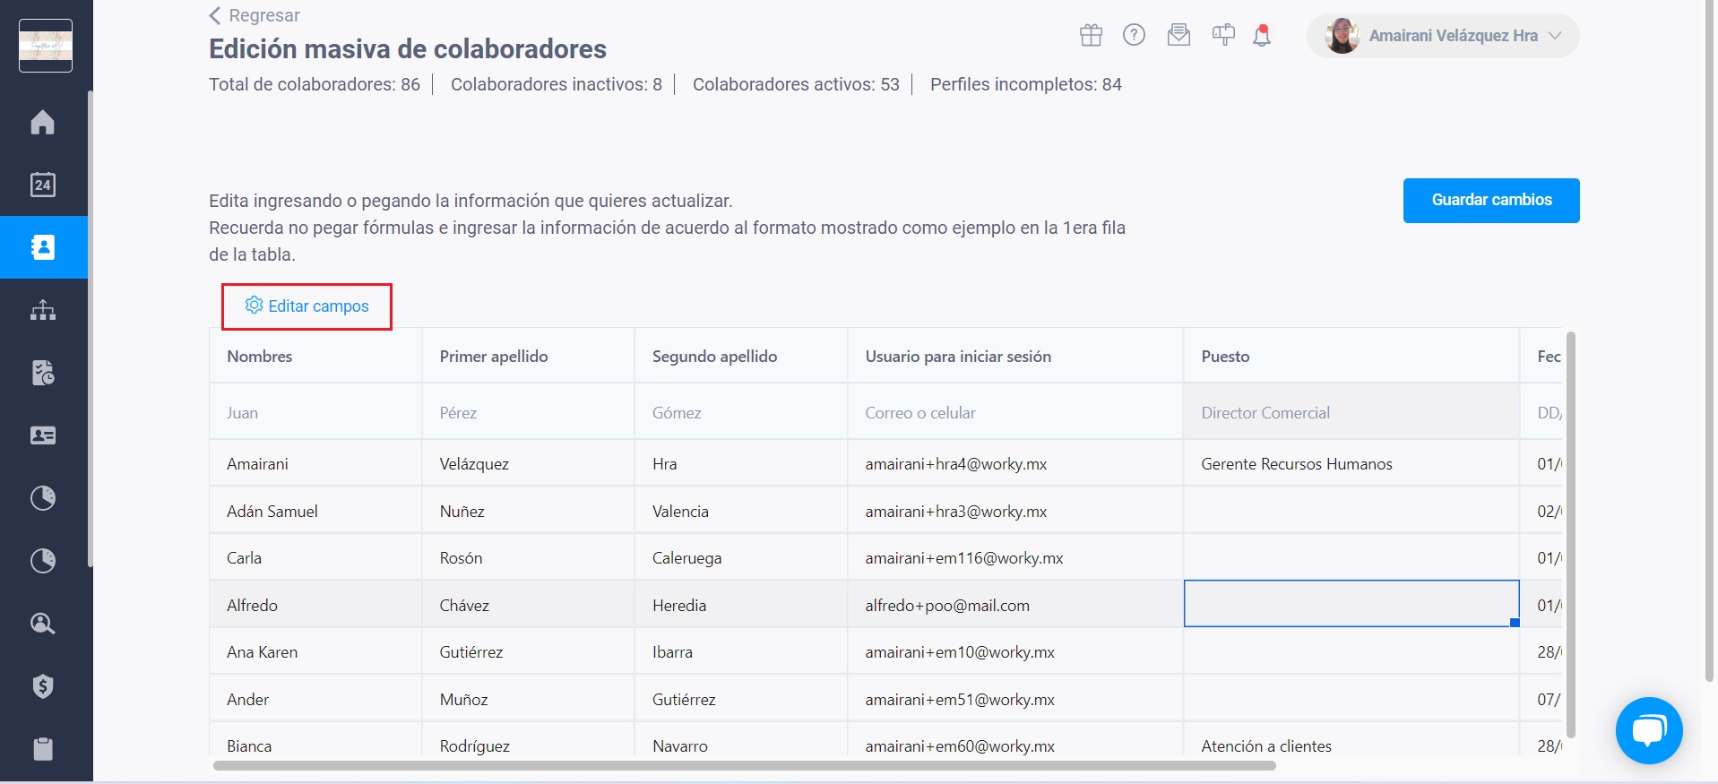The width and height of the screenshot is (1718, 784).
Task: Click Amairani Velázquez profile avatar
Action: point(1342,36)
